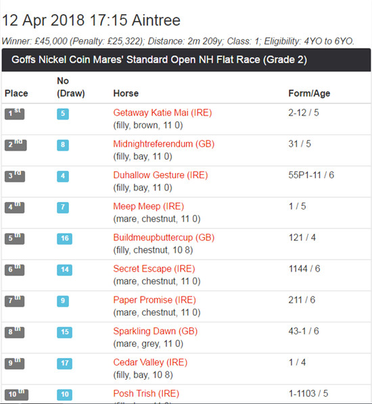Open Paper Promise (IRE) horse link
The image size is (372, 404).
click(x=154, y=300)
